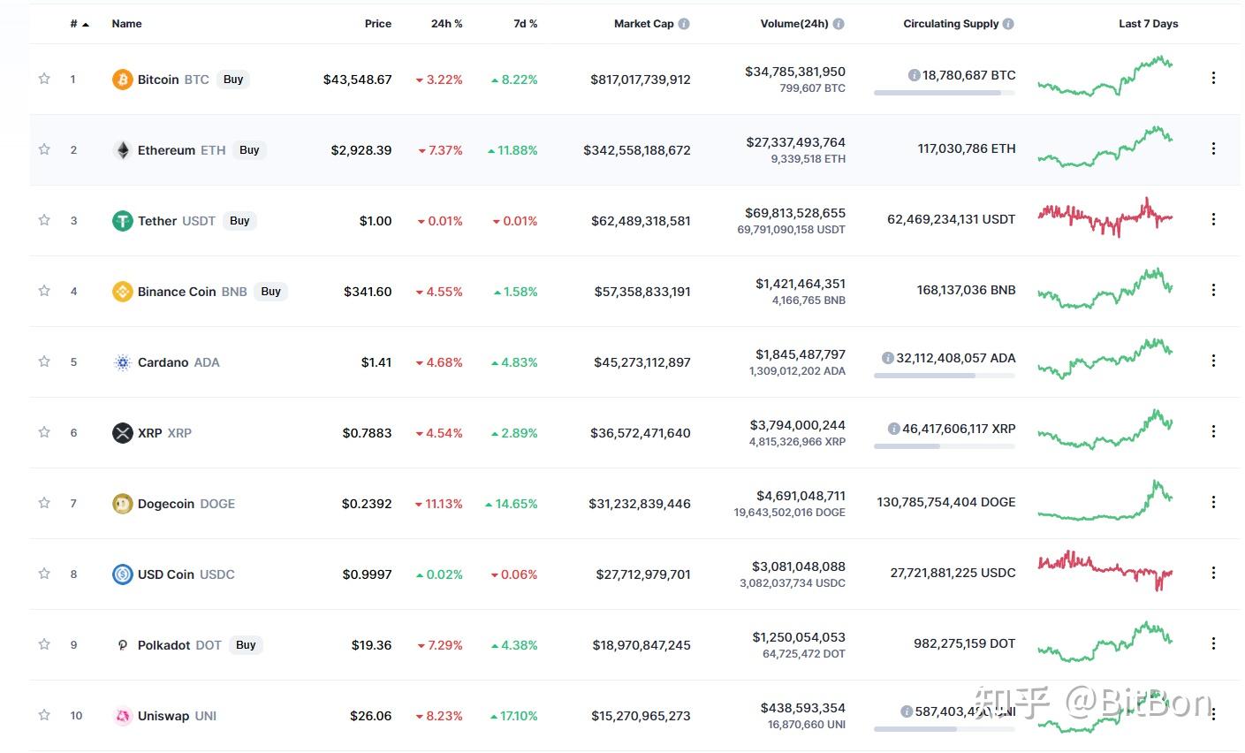The height and width of the screenshot is (753, 1245).
Task: Click the XRP logo icon
Action: click(x=122, y=433)
